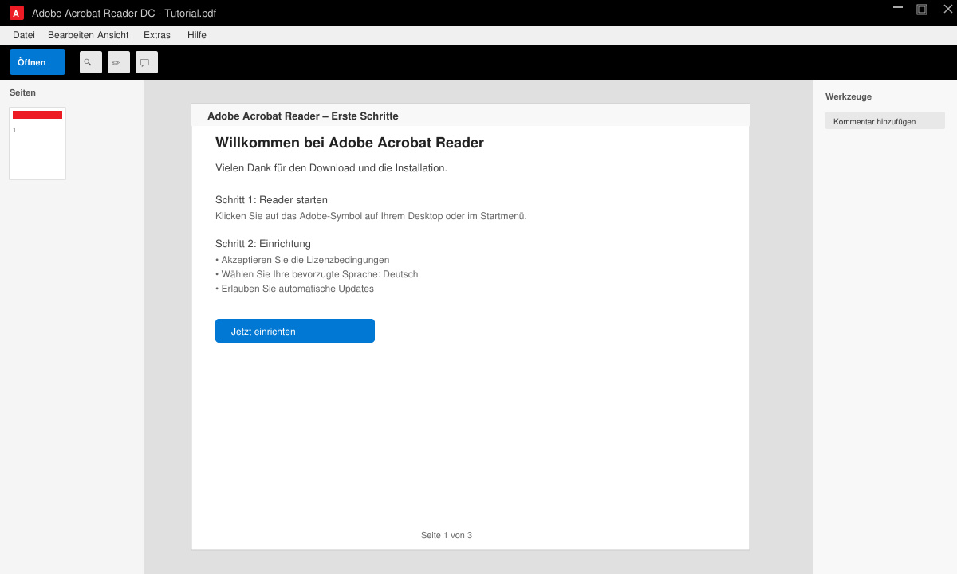Viewport: 957px width, 574px height.
Task: Click the bullet Akzeptieren Sie die Lizenzbedingungen
Action: pyautogui.click(x=302, y=260)
